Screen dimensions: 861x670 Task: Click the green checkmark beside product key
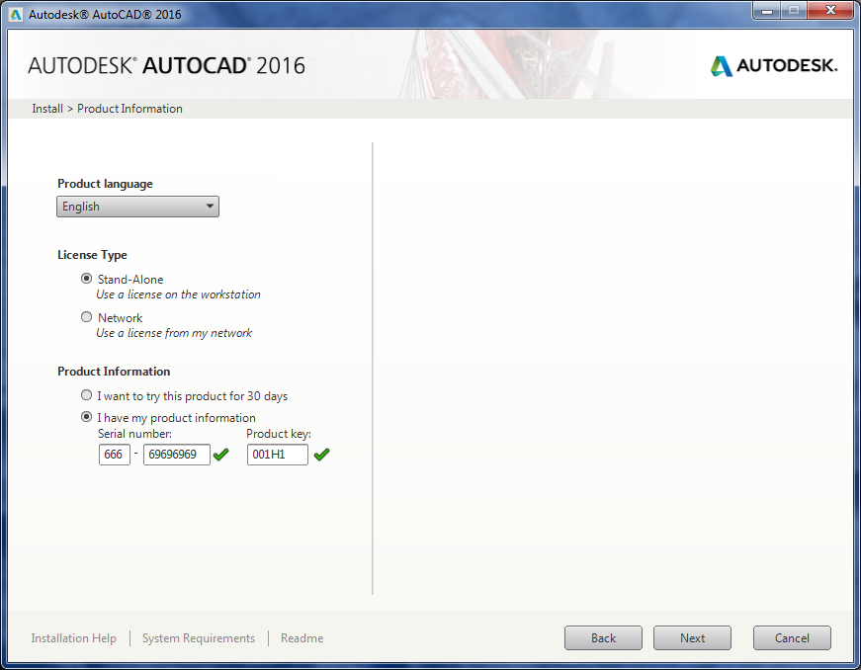(322, 455)
